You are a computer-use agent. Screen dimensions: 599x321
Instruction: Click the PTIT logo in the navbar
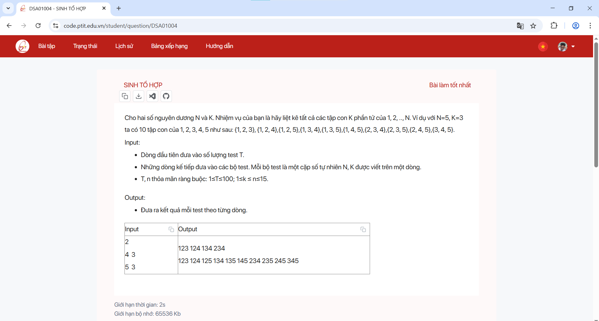point(22,46)
